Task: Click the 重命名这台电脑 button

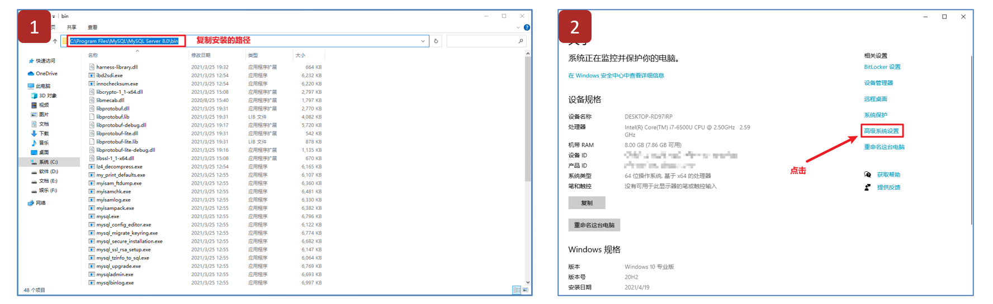Action: tap(594, 225)
